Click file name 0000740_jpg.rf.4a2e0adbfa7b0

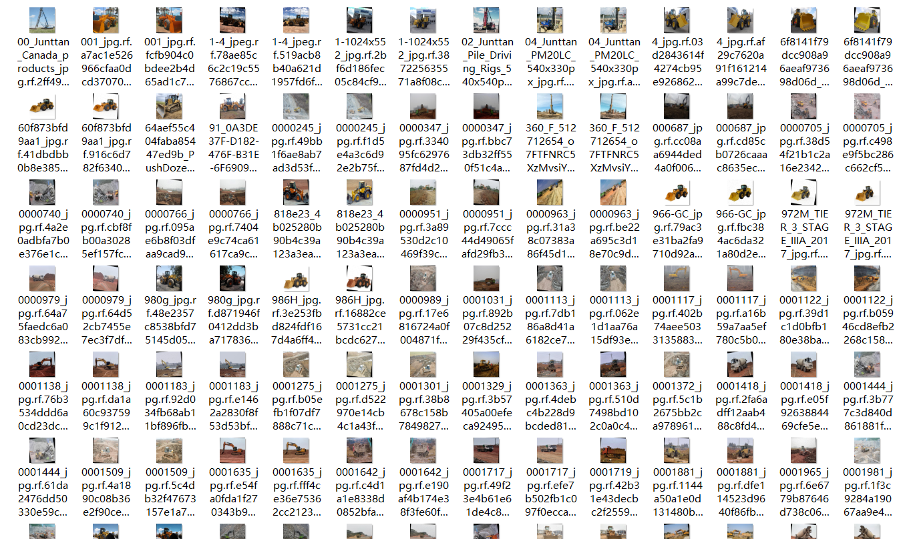[42, 234]
